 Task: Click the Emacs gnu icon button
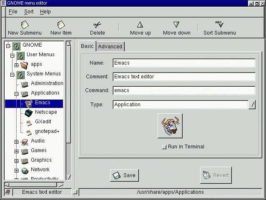tap(170, 126)
